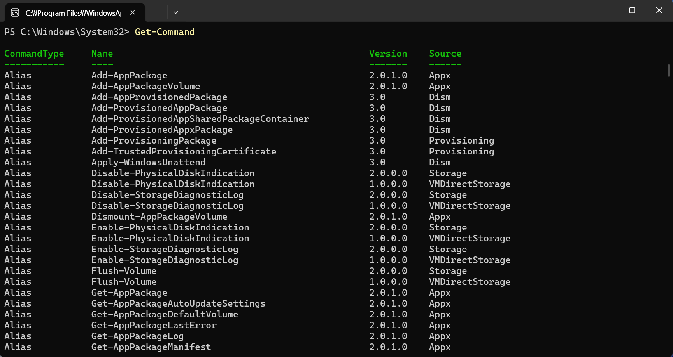
Task: Click the Get-AppPackageLastError entry
Action: pos(154,325)
